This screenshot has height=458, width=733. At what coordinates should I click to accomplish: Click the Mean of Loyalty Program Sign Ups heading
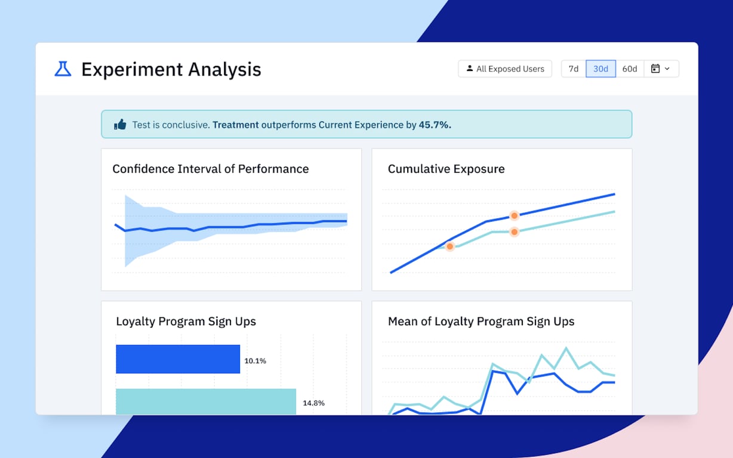[481, 321]
